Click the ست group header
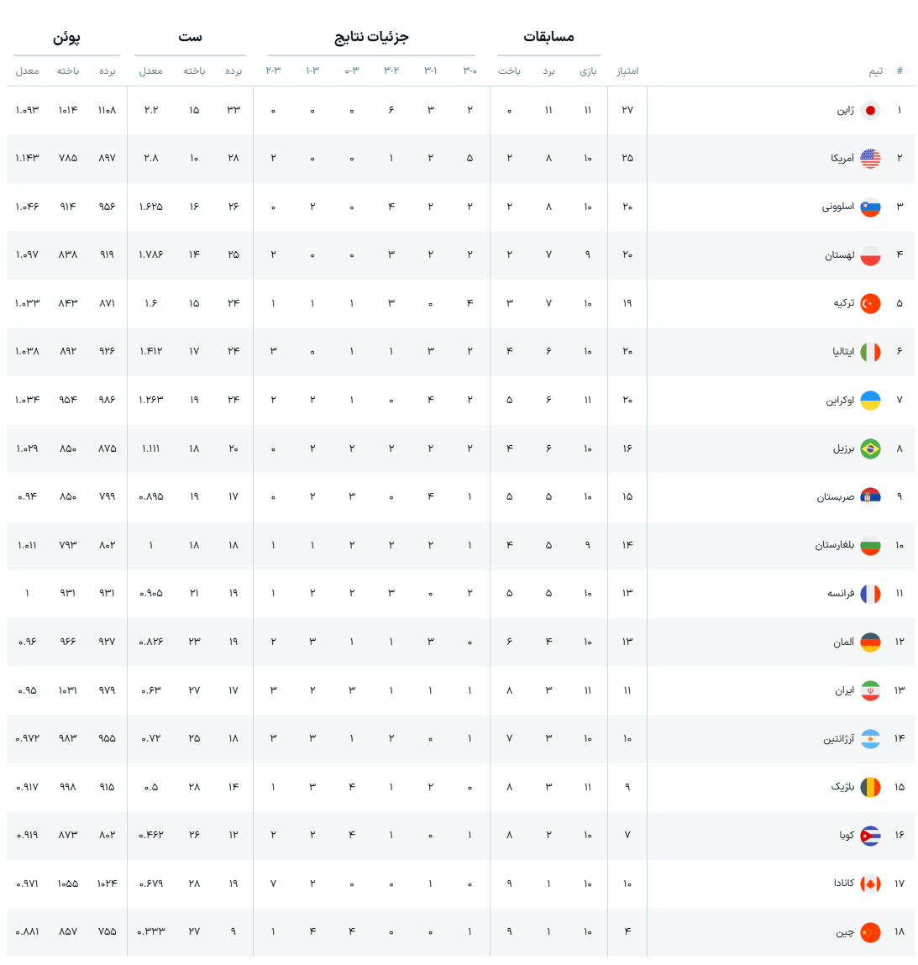 pyautogui.click(x=190, y=37)
